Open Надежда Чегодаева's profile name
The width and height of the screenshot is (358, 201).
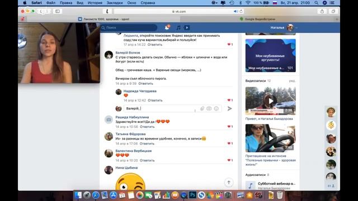tap(140, 91)
